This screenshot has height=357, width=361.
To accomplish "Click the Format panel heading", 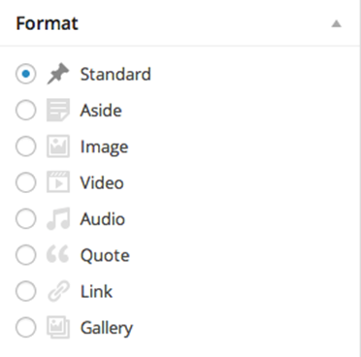I will [x=47, y=23].
